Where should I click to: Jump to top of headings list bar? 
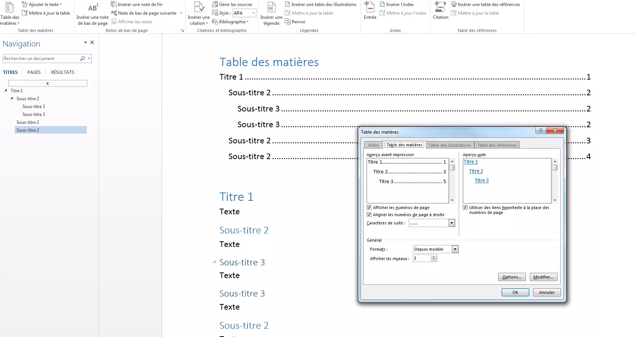(48, 83)
